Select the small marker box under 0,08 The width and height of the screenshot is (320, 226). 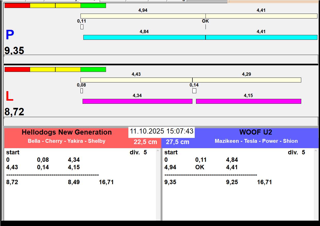[x=82, y=91]
